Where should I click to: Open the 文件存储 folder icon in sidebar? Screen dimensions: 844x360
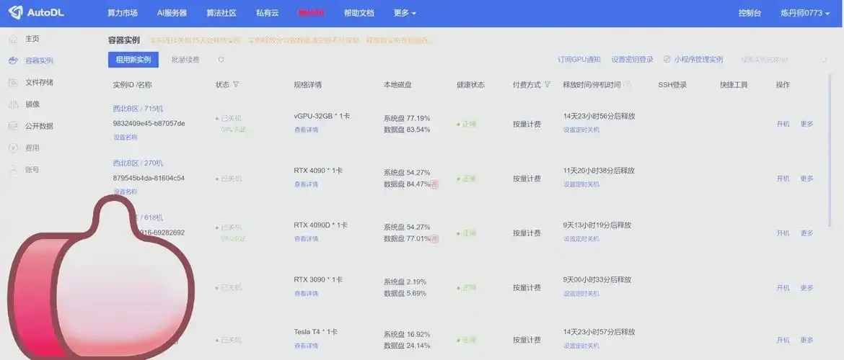pos(14,82)
